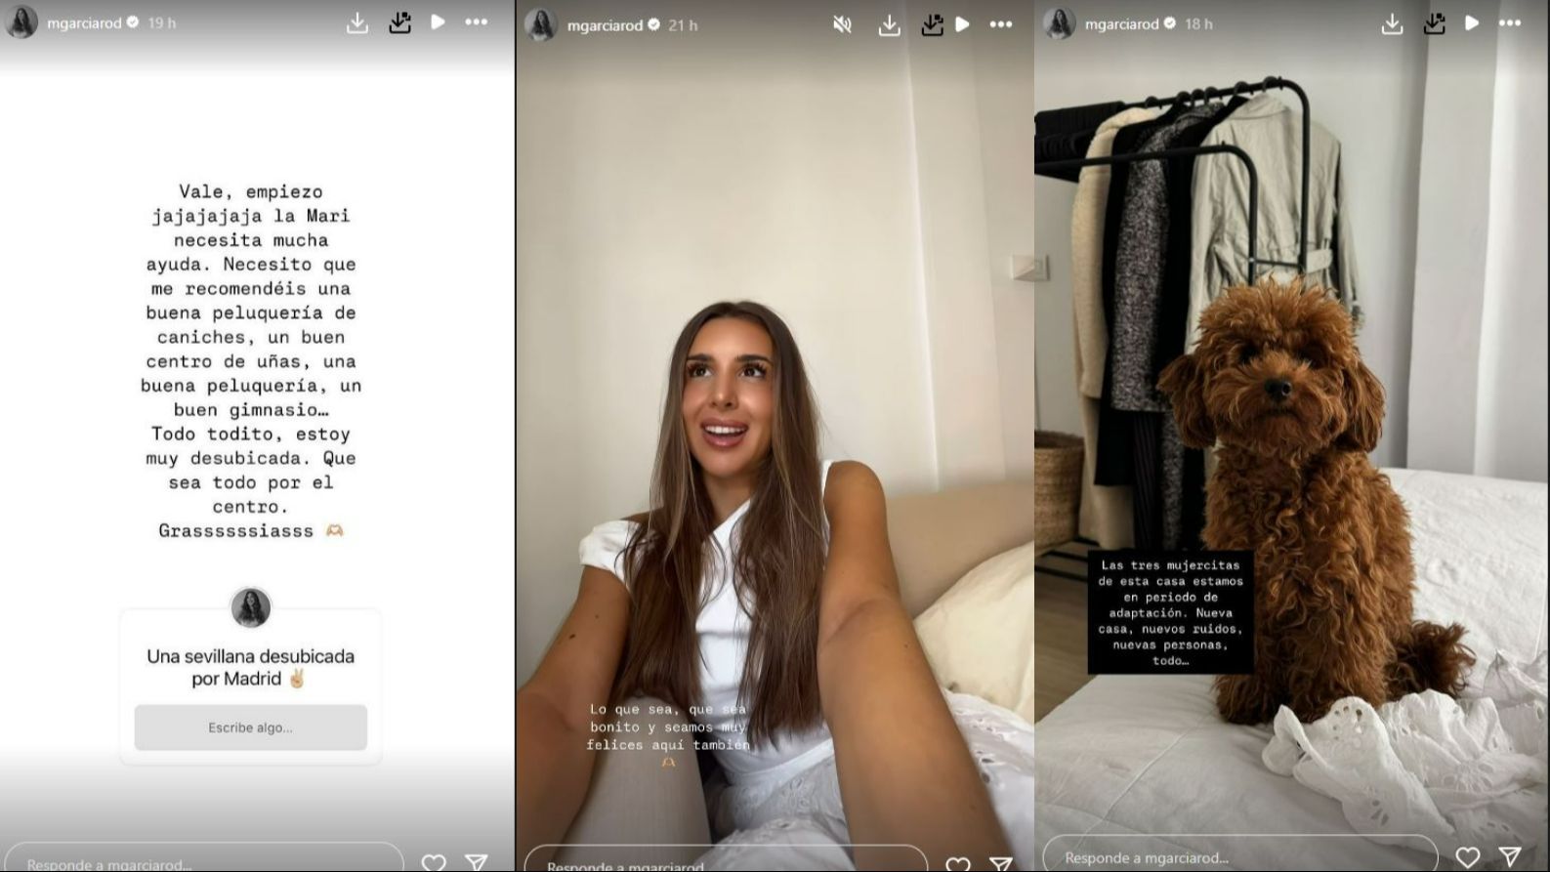Screen dimensions: 1550x872
Task: Play the first story (19 h)
Action: [438, 21]
